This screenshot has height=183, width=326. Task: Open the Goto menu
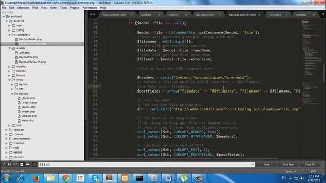point(53,8)
